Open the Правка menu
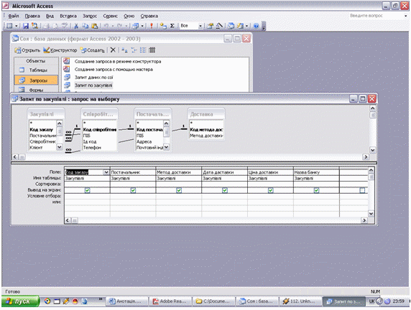Viewport: 411px width, 310px height. pos(32,16)
